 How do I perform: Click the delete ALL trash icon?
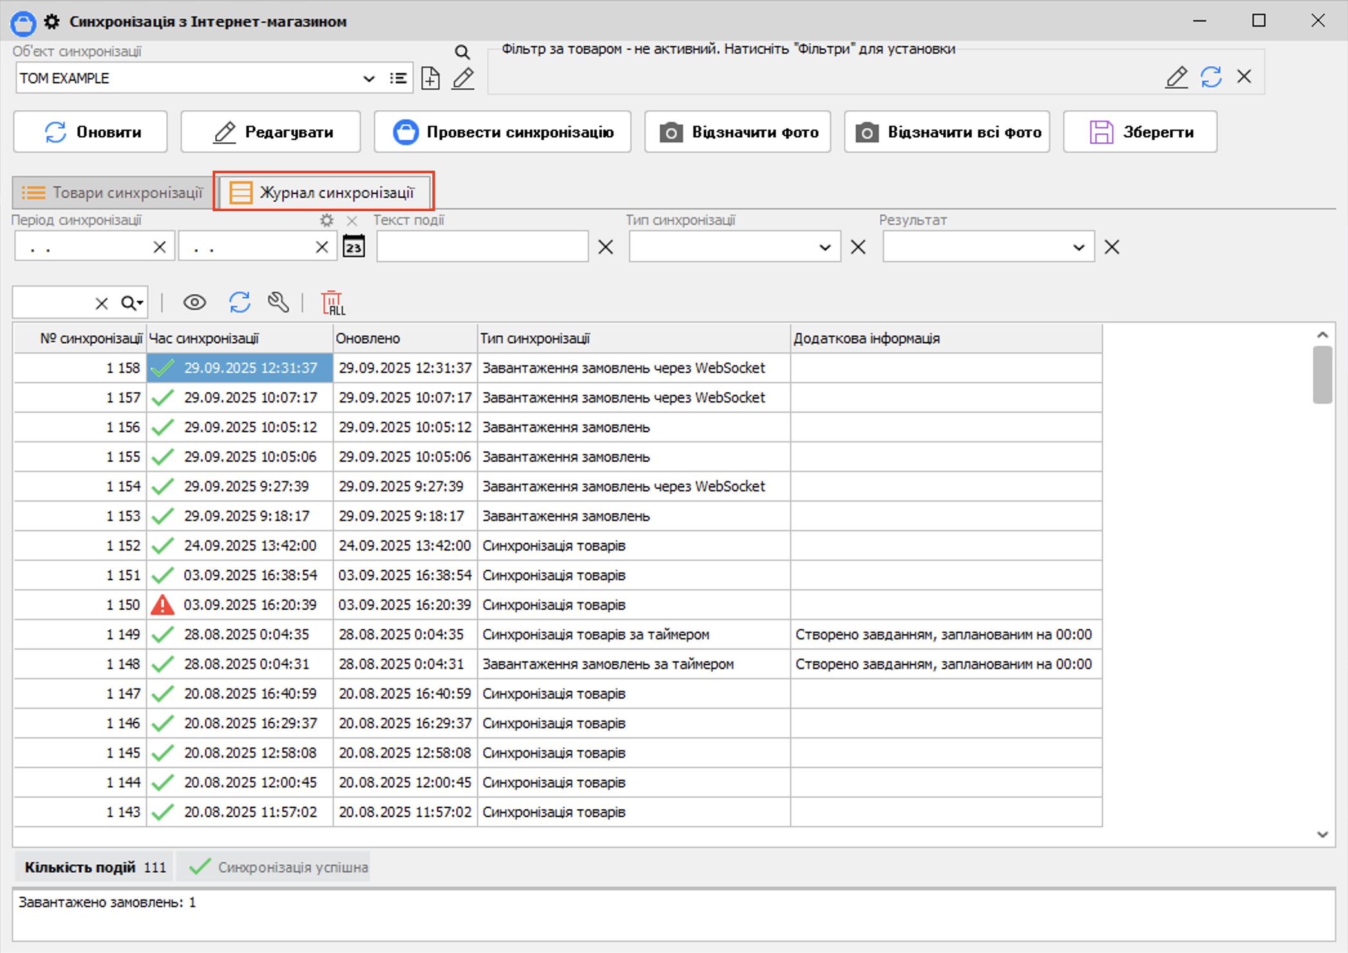333,303
